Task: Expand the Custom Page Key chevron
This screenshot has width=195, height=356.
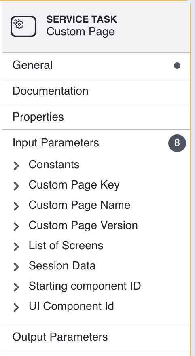Action: pyautogui.click(x=16, y=186)
